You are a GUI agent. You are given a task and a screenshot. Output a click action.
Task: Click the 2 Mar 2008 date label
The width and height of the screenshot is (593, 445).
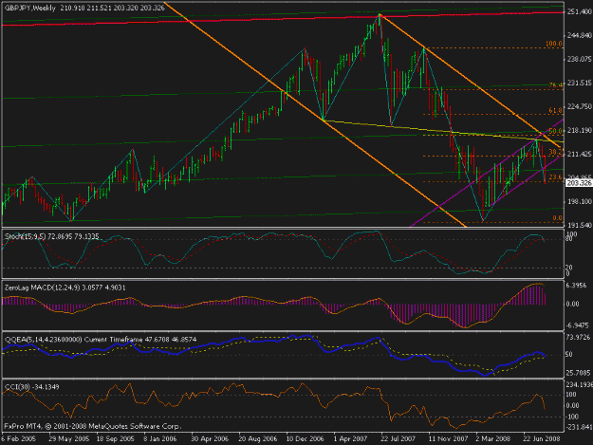point(492,438)
